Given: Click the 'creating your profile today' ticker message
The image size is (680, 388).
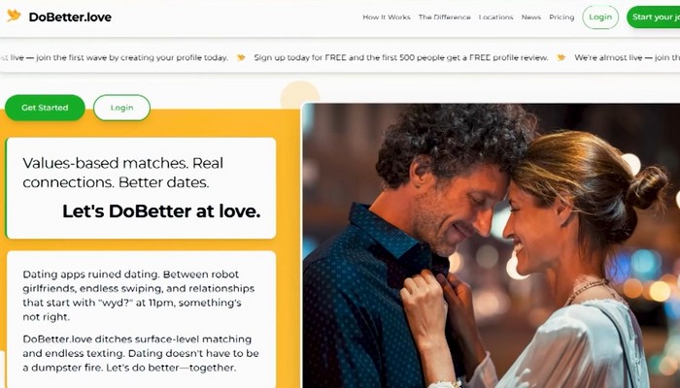Looking at the screenshot, I should pos(114,57).
